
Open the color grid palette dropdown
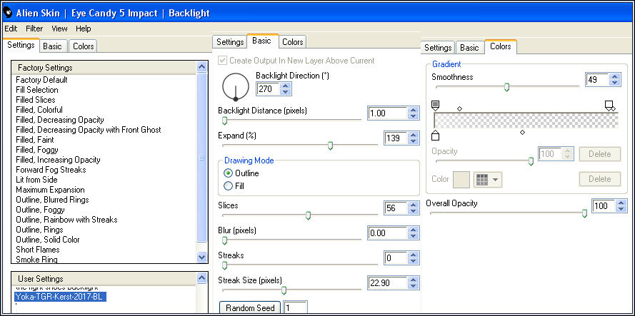[x=488, y=180]
